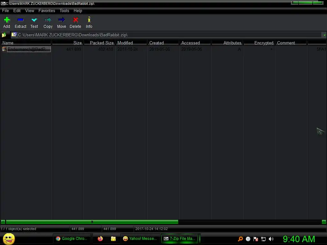Click 7-Zip File Manager taskbar item
This screenshot has height=245, width=327.
(179, 239)
